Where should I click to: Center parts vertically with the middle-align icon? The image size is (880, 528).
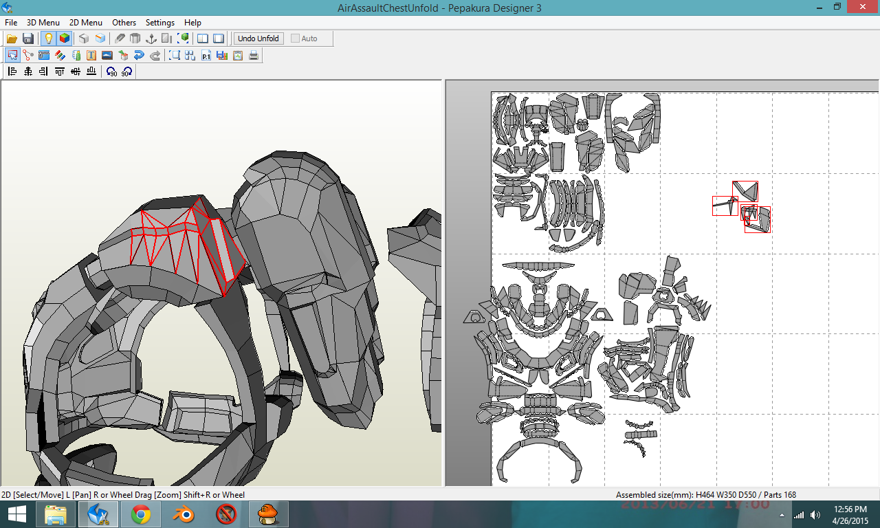point(76,71)
